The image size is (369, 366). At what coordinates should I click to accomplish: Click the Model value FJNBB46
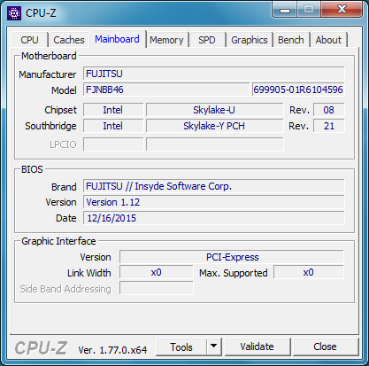pos(166,90)
